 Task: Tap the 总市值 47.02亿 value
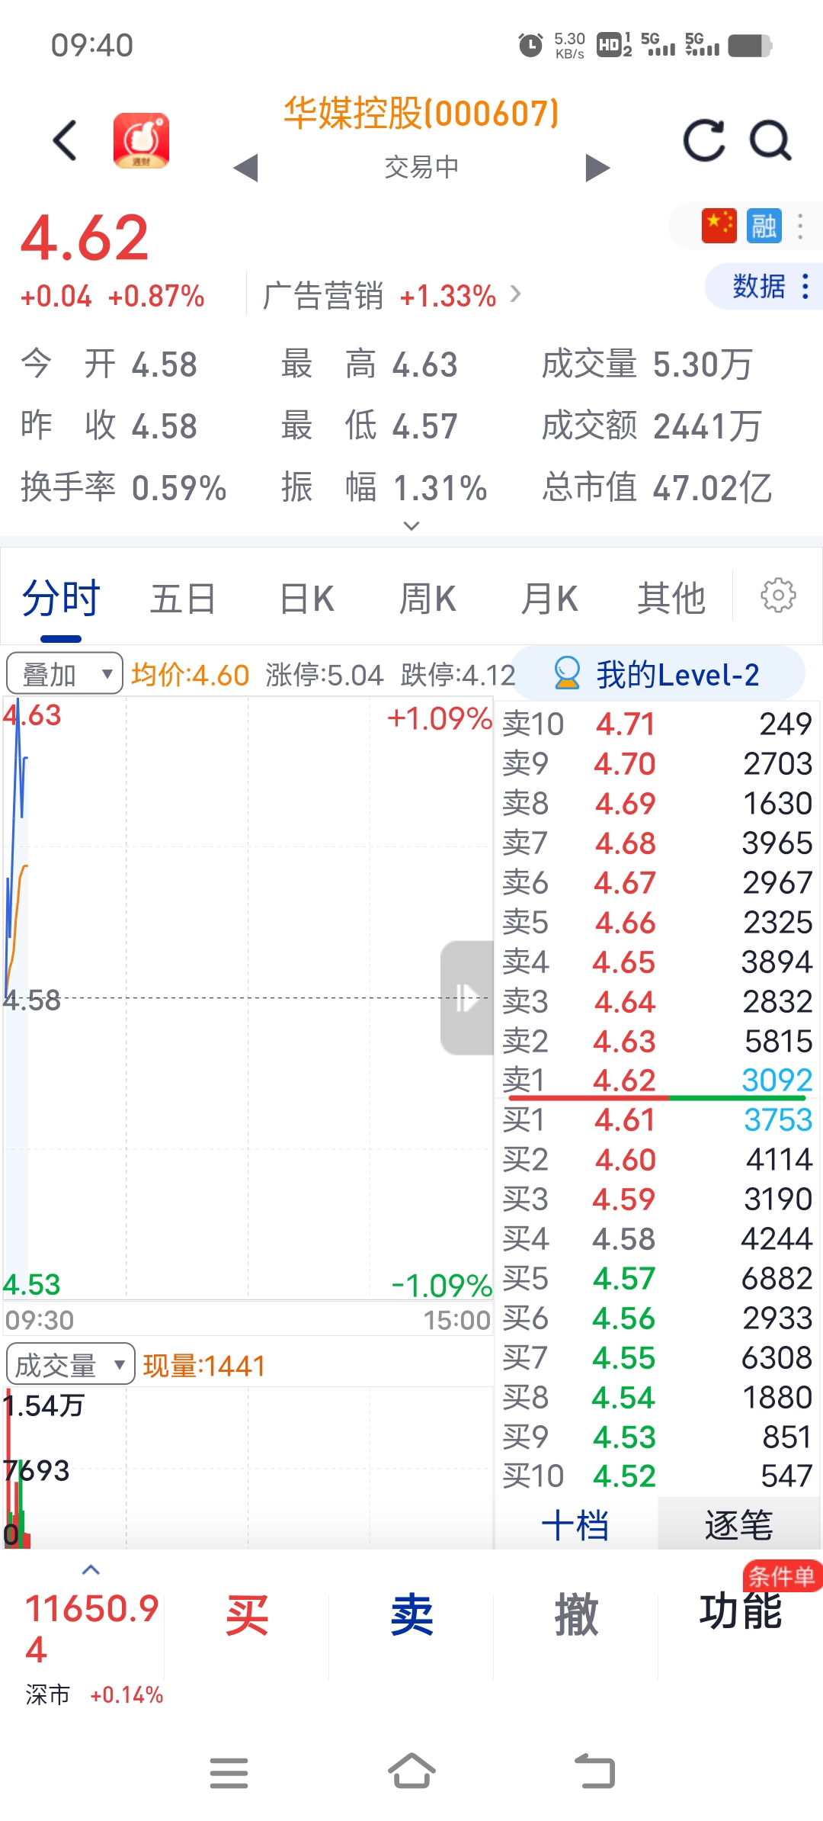pos(713,487)
